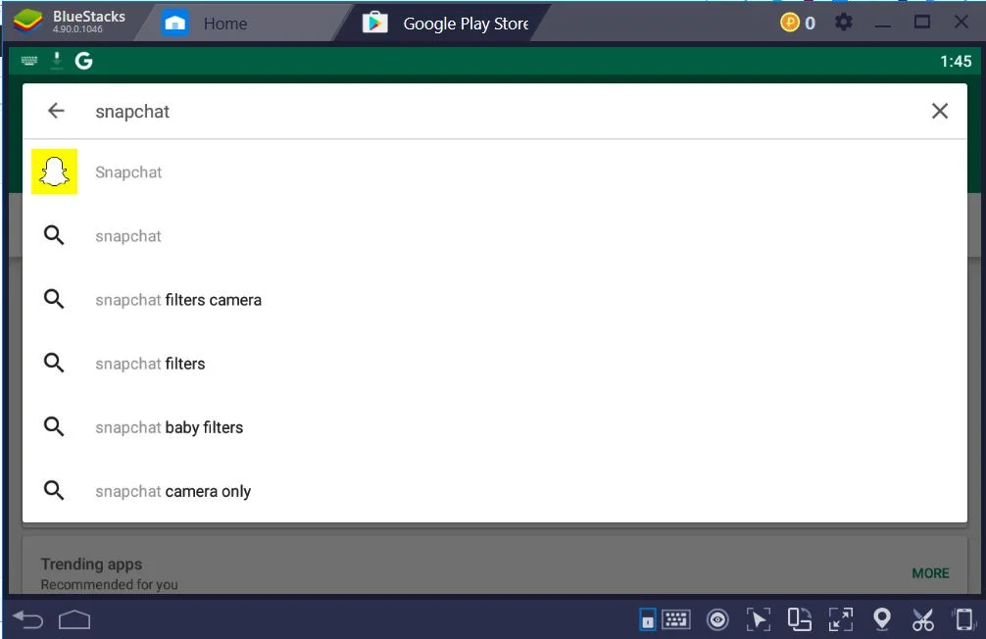
Task: Tap the Android home button in bottom bar
Action: pyautogui.click(x=74, y=620)
